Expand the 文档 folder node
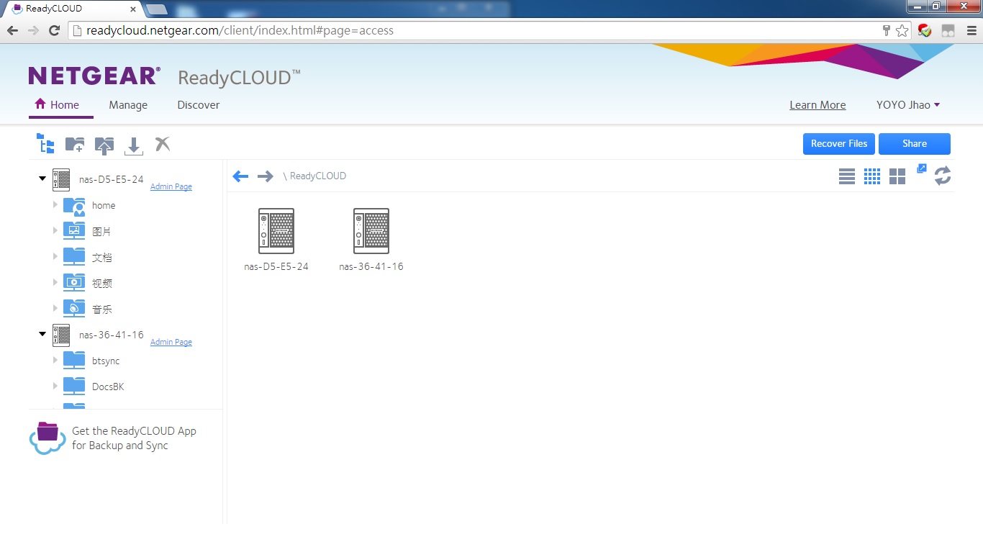Screen dimensions: 983x542 pyautogui.click(x=55, y=256)
